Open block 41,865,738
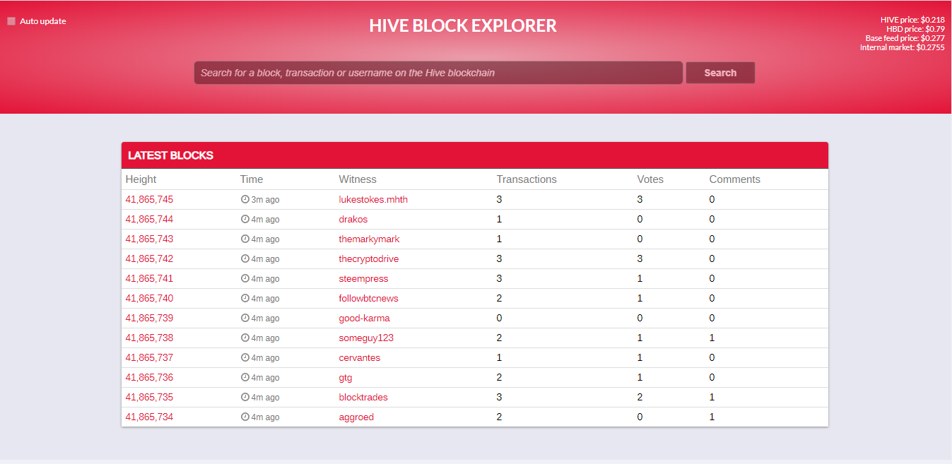Screen dimensions: 952x464 tap(149, 338)
